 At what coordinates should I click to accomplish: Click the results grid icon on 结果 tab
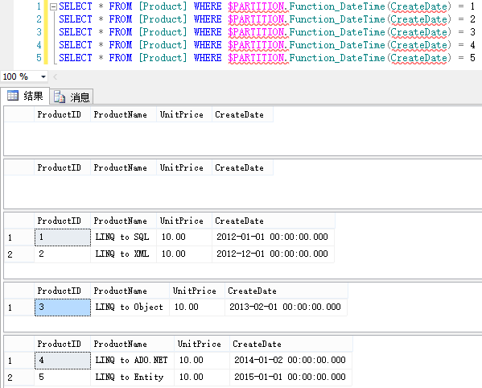click(13, 96)
